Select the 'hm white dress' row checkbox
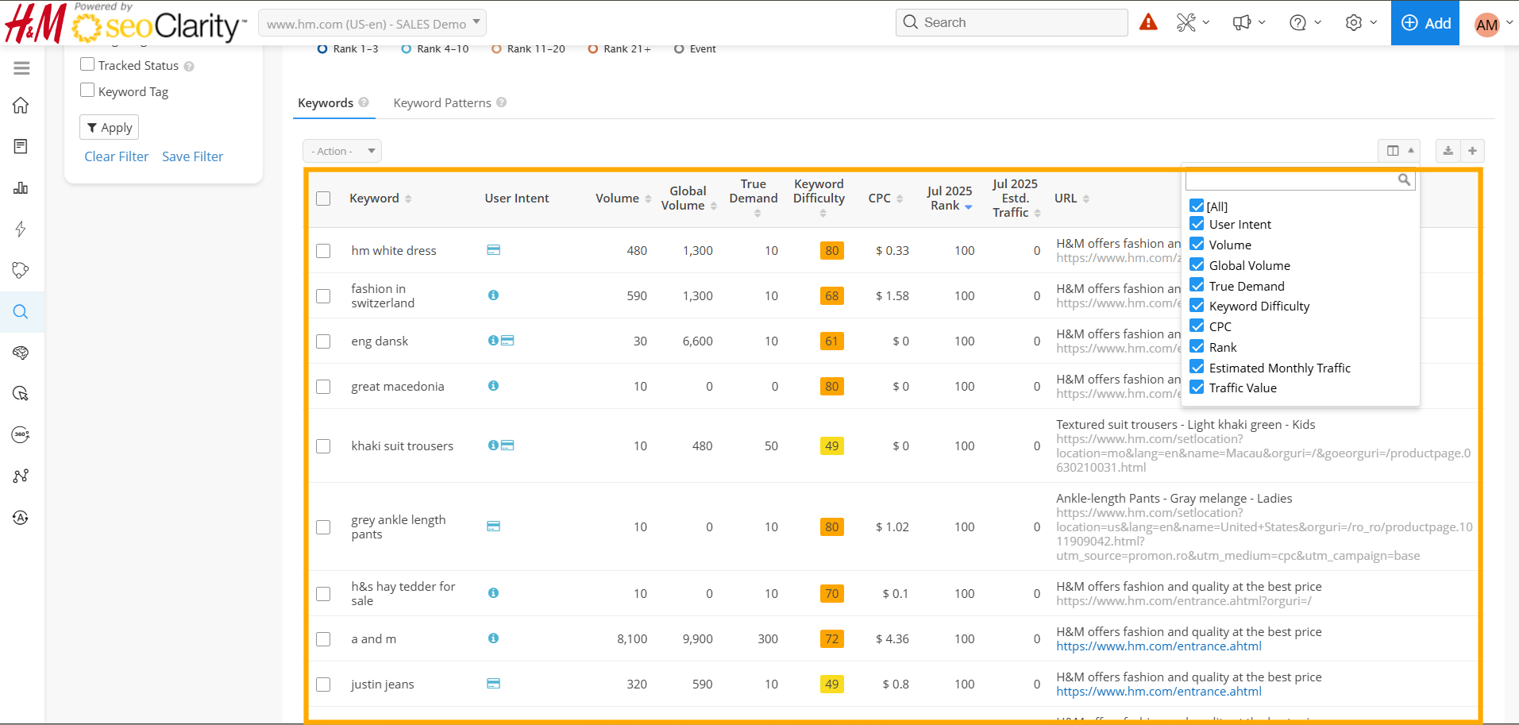The image size is (1519, 725). (x=323, y=251)
